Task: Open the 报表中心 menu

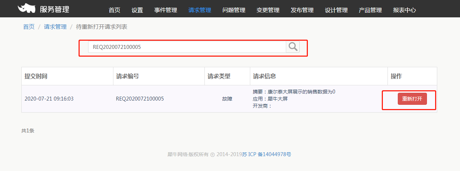Action: (405, 10)
